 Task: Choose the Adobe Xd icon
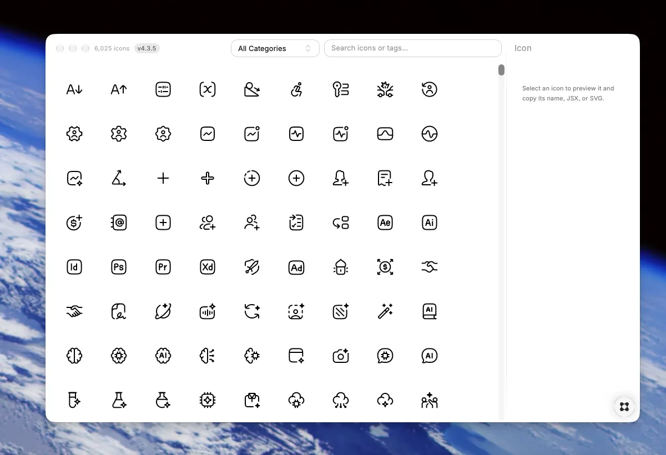click(x=208, y=267)
